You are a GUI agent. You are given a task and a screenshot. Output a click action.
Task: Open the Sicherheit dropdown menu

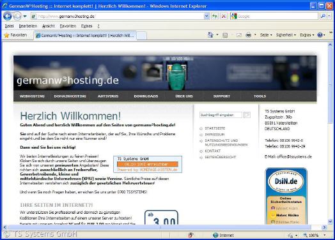point(286,35)
